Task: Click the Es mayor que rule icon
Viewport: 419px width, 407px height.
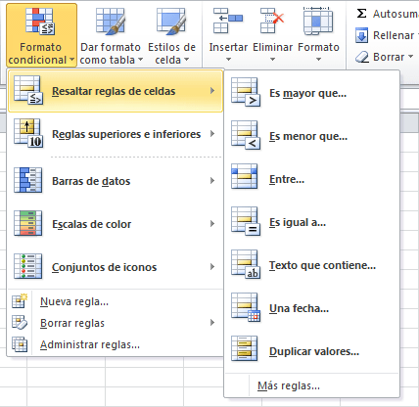Action: 246,92
